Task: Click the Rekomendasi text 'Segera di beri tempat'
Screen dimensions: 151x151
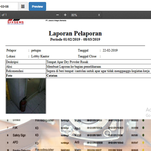Action: coord(60,71)
